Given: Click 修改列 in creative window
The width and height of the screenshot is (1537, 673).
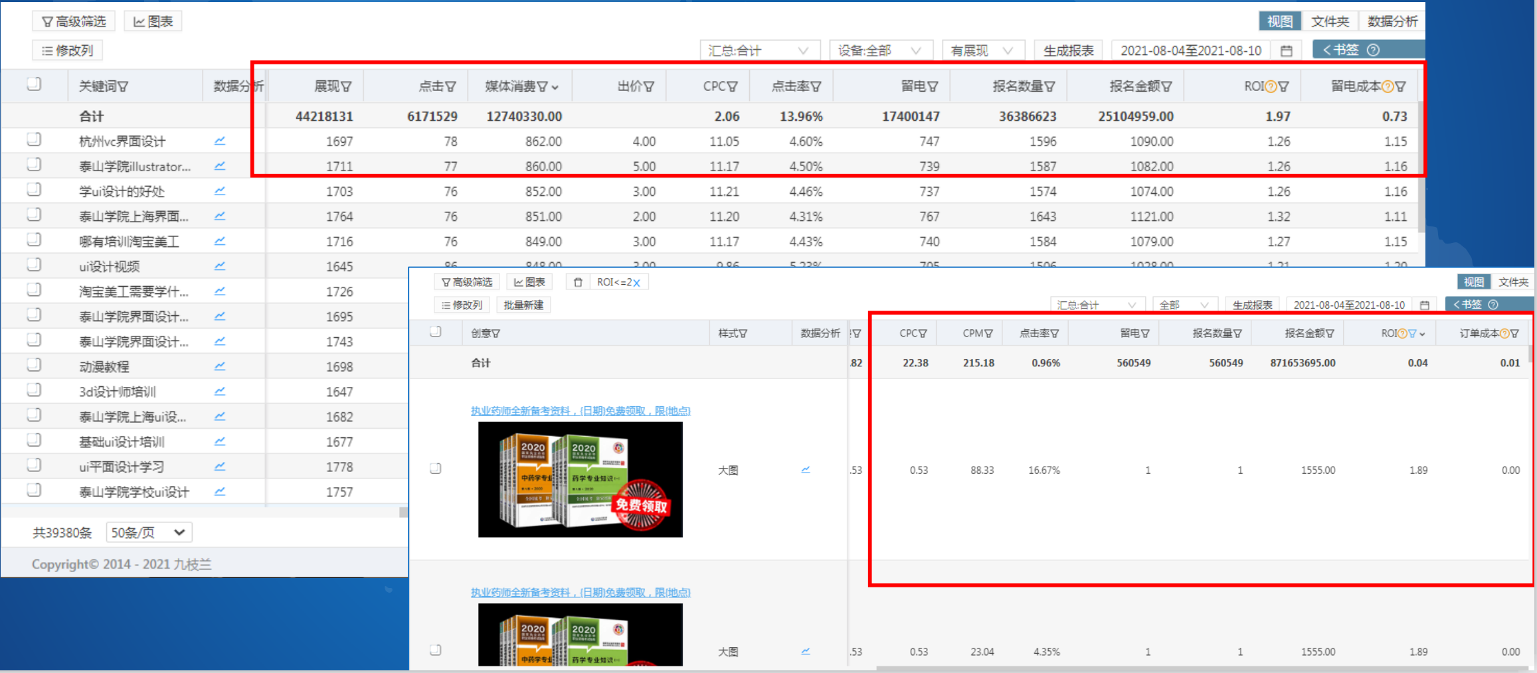Looking at the screenshot, I should 462,305.
